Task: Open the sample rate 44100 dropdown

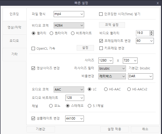Action: [x=74, y=118]
